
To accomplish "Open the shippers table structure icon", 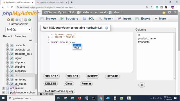I will click(12, 62).
